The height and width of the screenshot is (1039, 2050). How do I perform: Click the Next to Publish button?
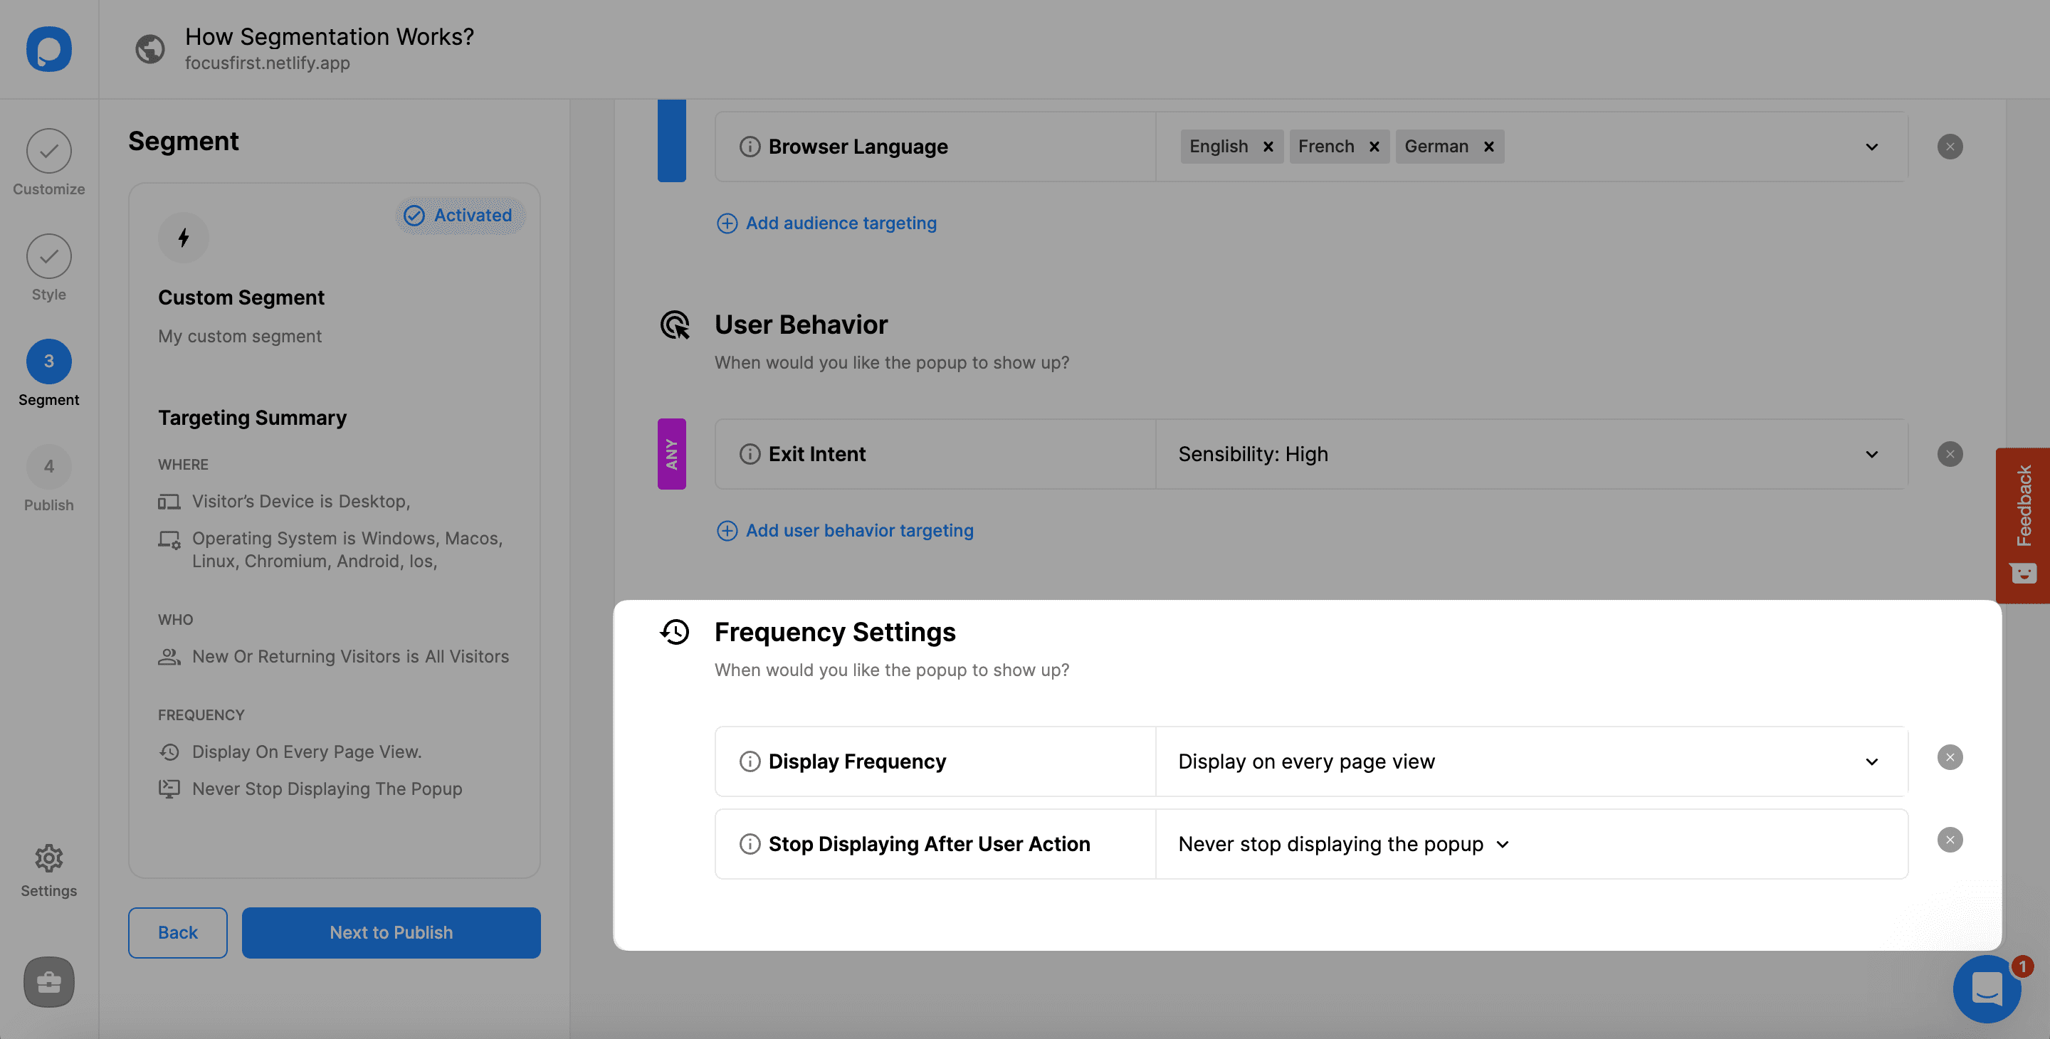[391, 932]
